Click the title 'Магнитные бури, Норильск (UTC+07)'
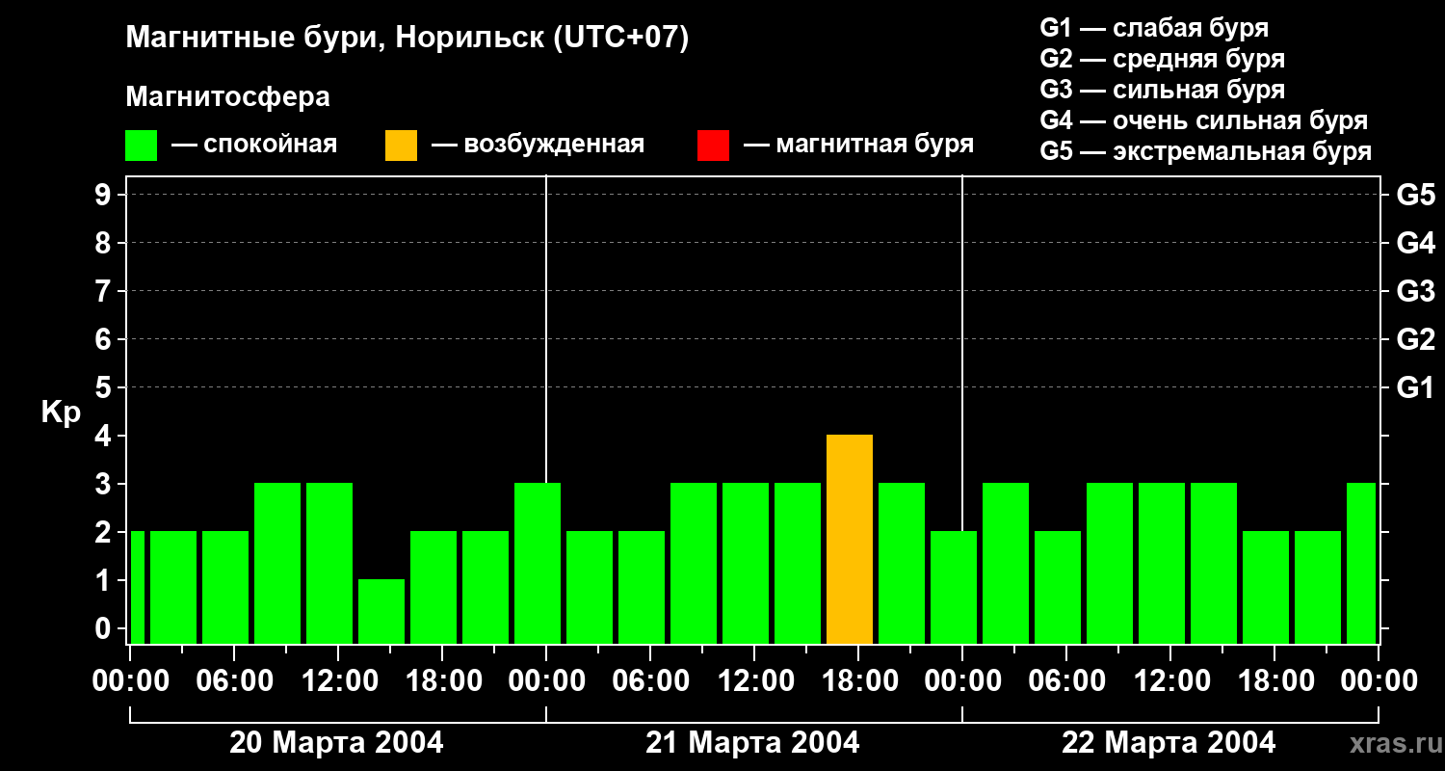This screenshot has width=1445, height=771. [x=407, y=39]
